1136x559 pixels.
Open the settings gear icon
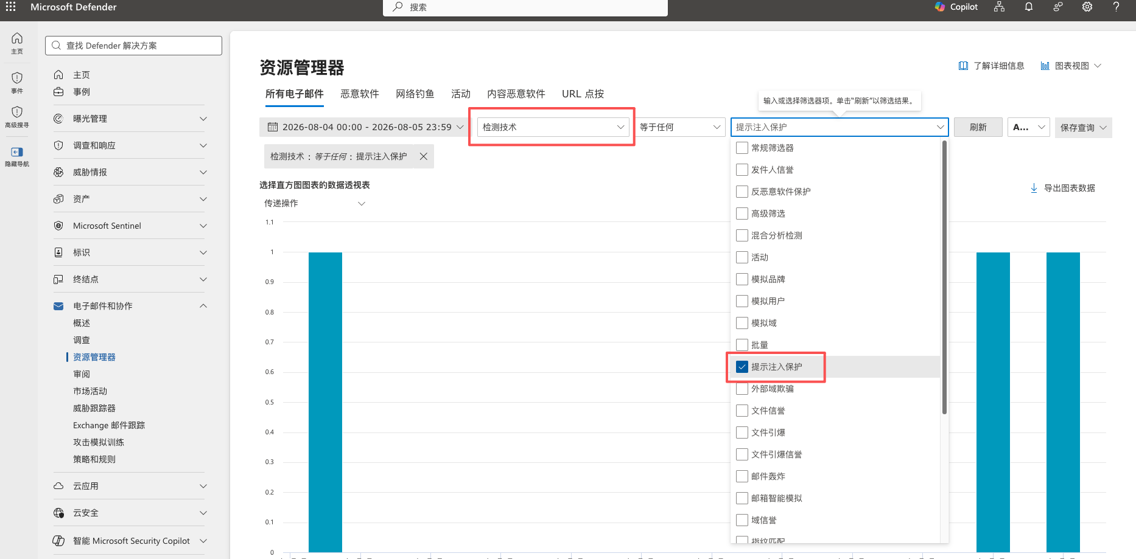tap(1087, 7)
